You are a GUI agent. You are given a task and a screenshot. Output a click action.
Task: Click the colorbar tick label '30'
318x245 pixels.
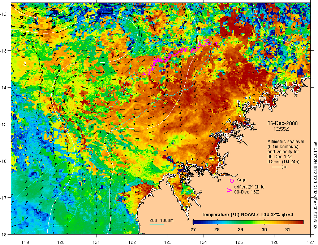[x=264, y=230]
